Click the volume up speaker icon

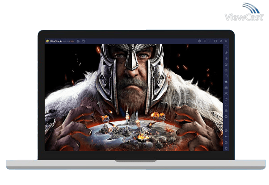[226, 53]
